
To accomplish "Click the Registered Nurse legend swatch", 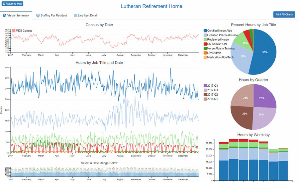I will 205,39.
